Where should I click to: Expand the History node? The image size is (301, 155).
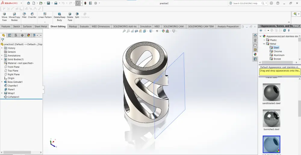coord(2,48)
